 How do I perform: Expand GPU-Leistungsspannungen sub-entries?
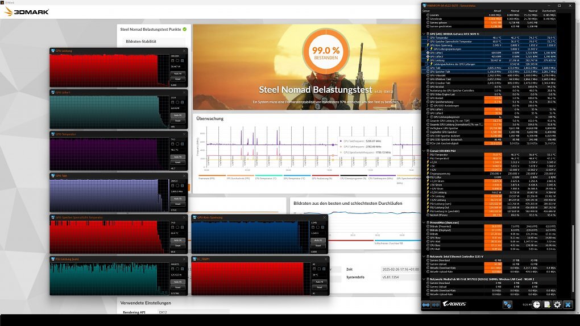(x=428, y=49)
